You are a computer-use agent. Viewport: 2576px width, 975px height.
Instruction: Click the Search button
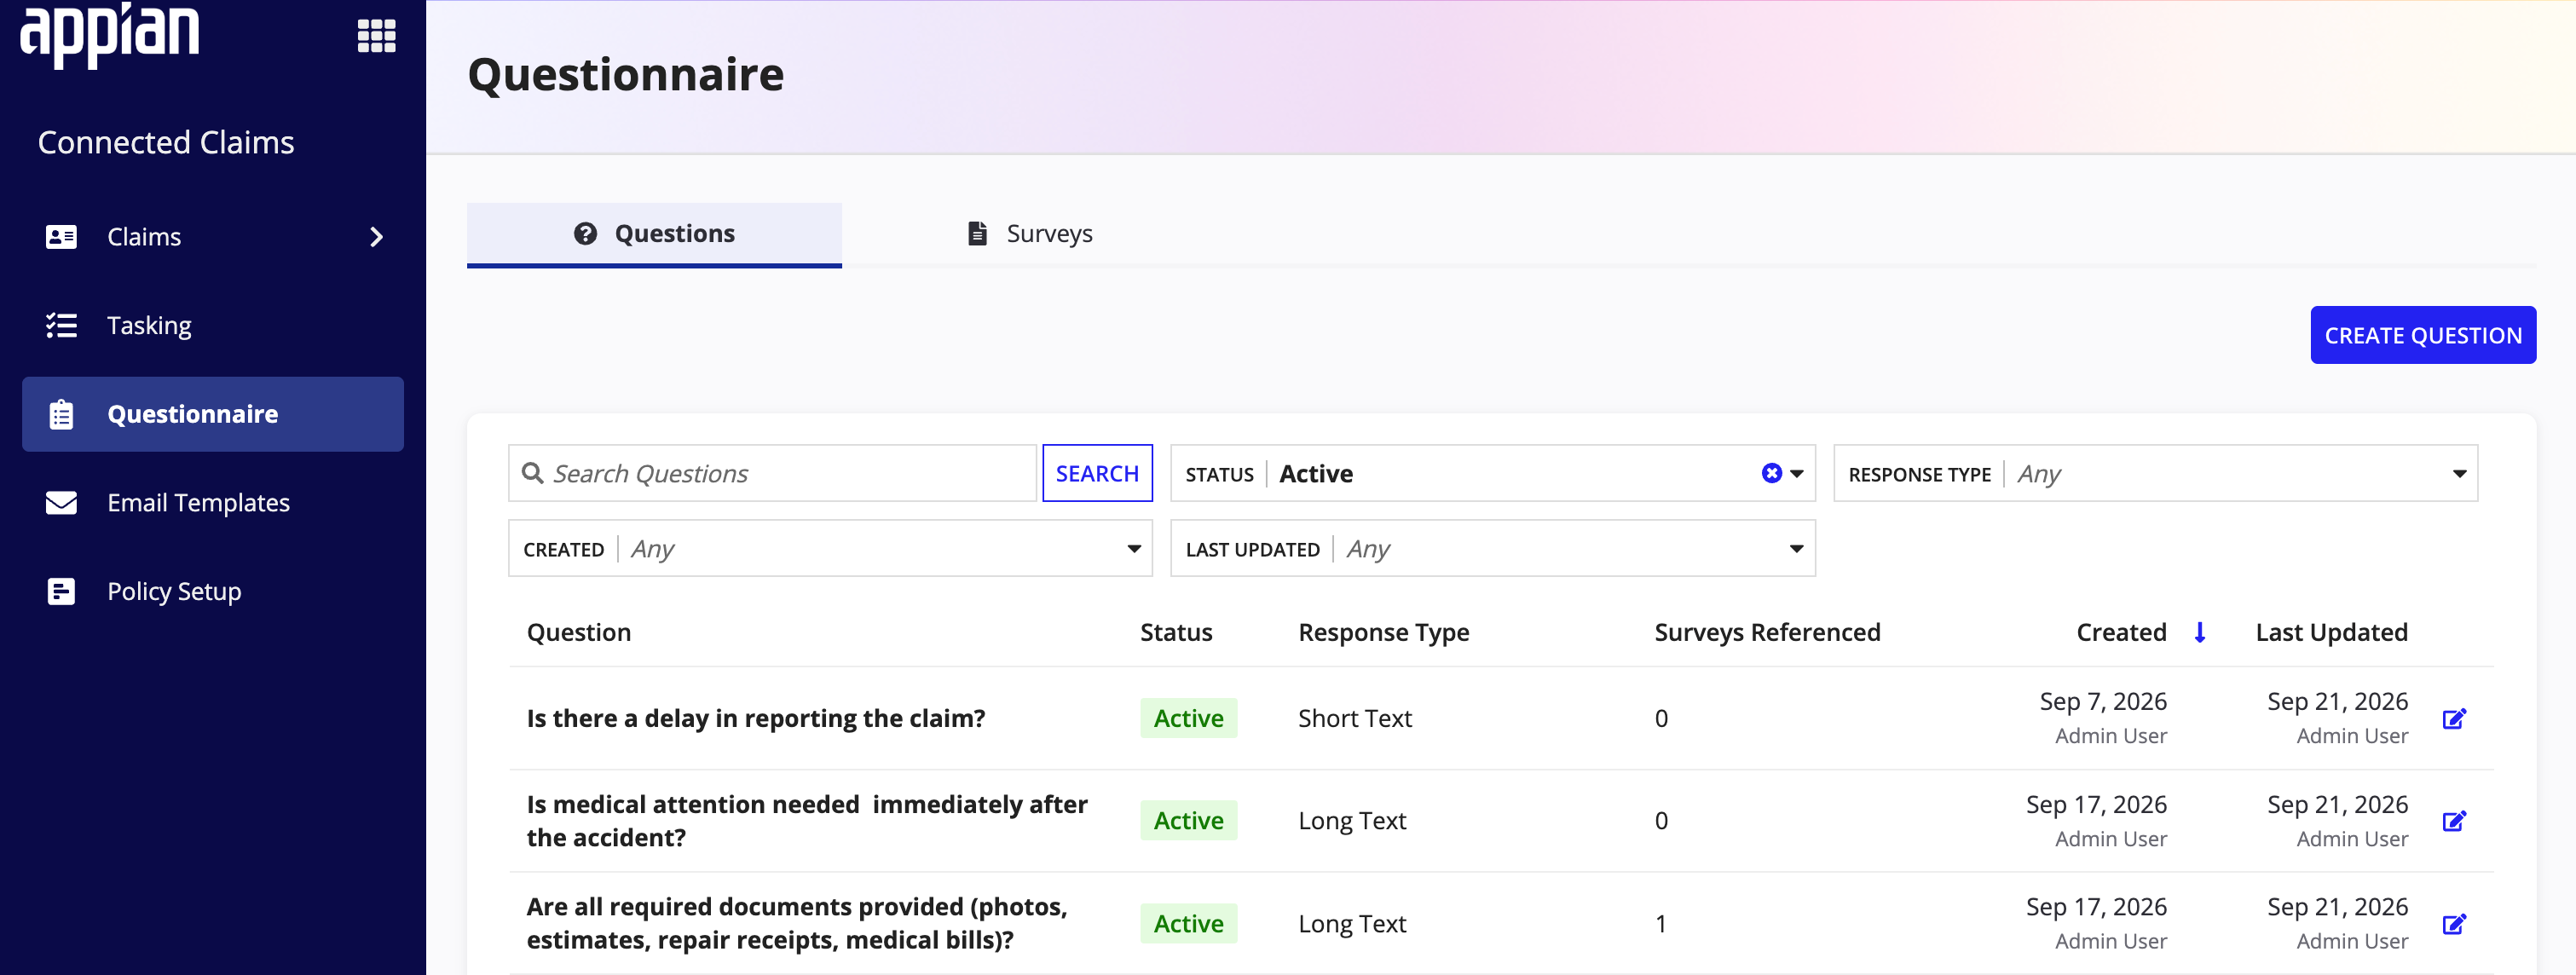(1097, 473)
